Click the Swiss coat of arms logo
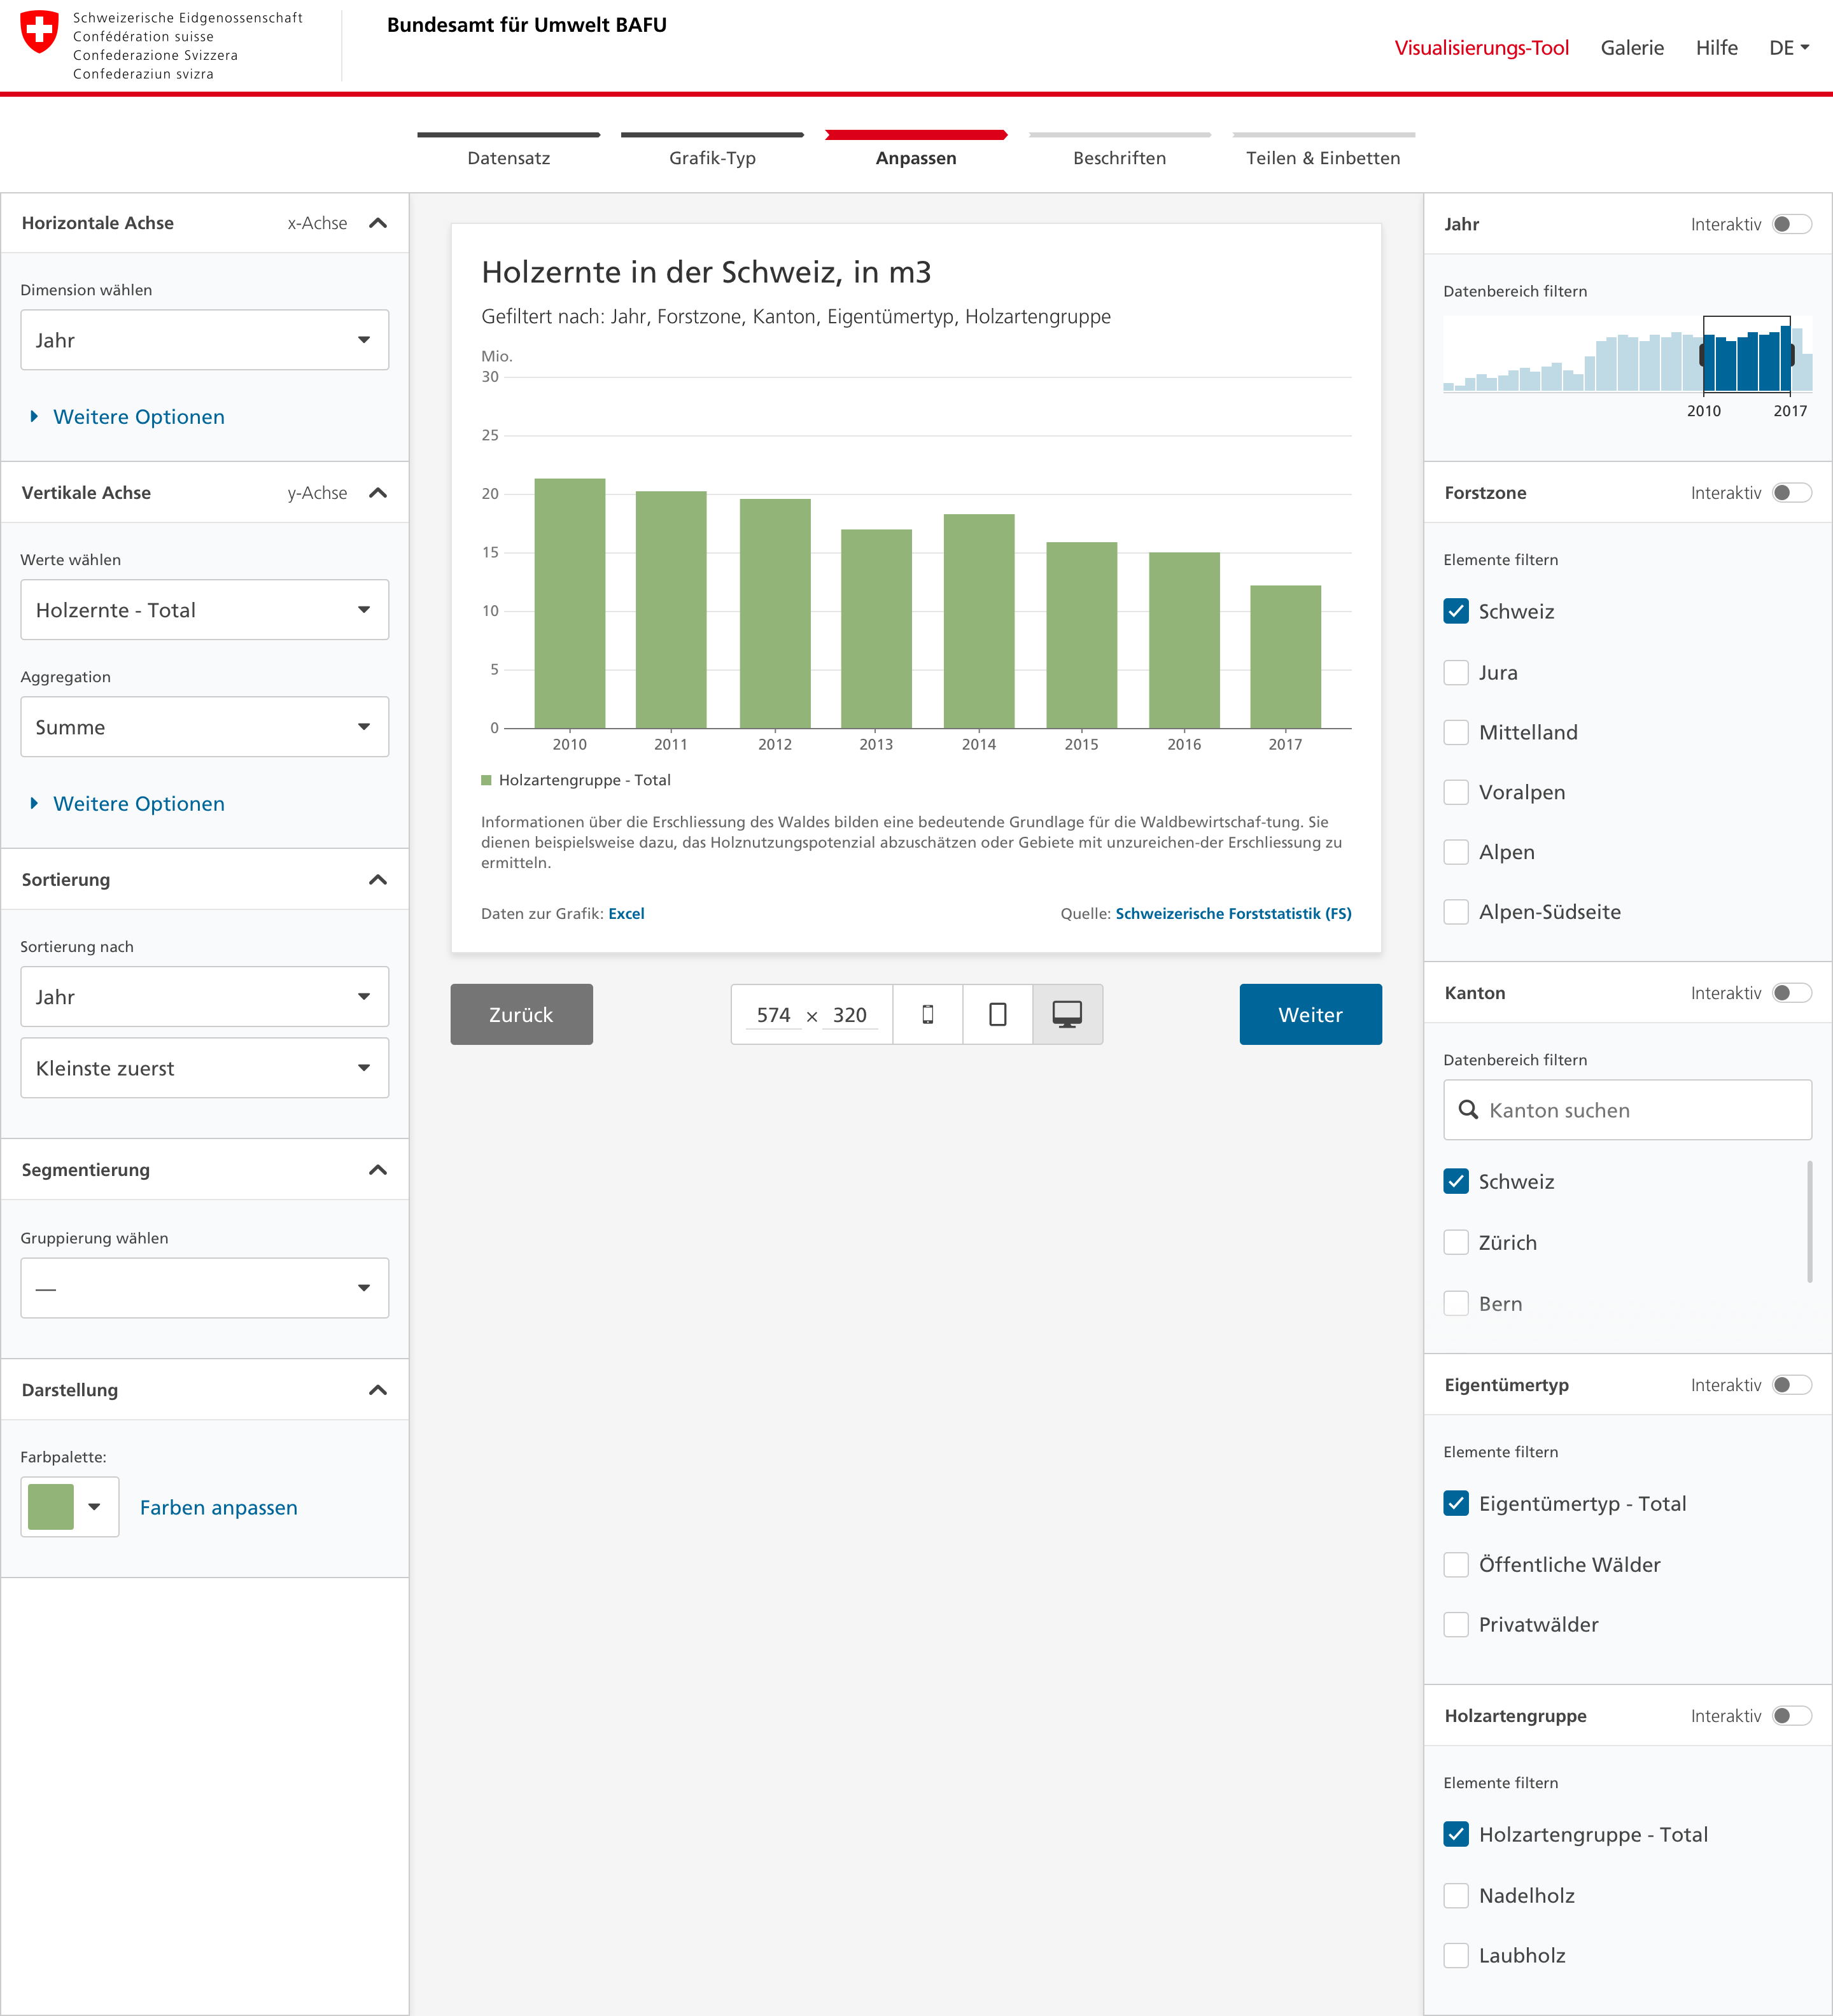Image resolution: width=1833 pixels, height=2016 pixels. [40, 32]
